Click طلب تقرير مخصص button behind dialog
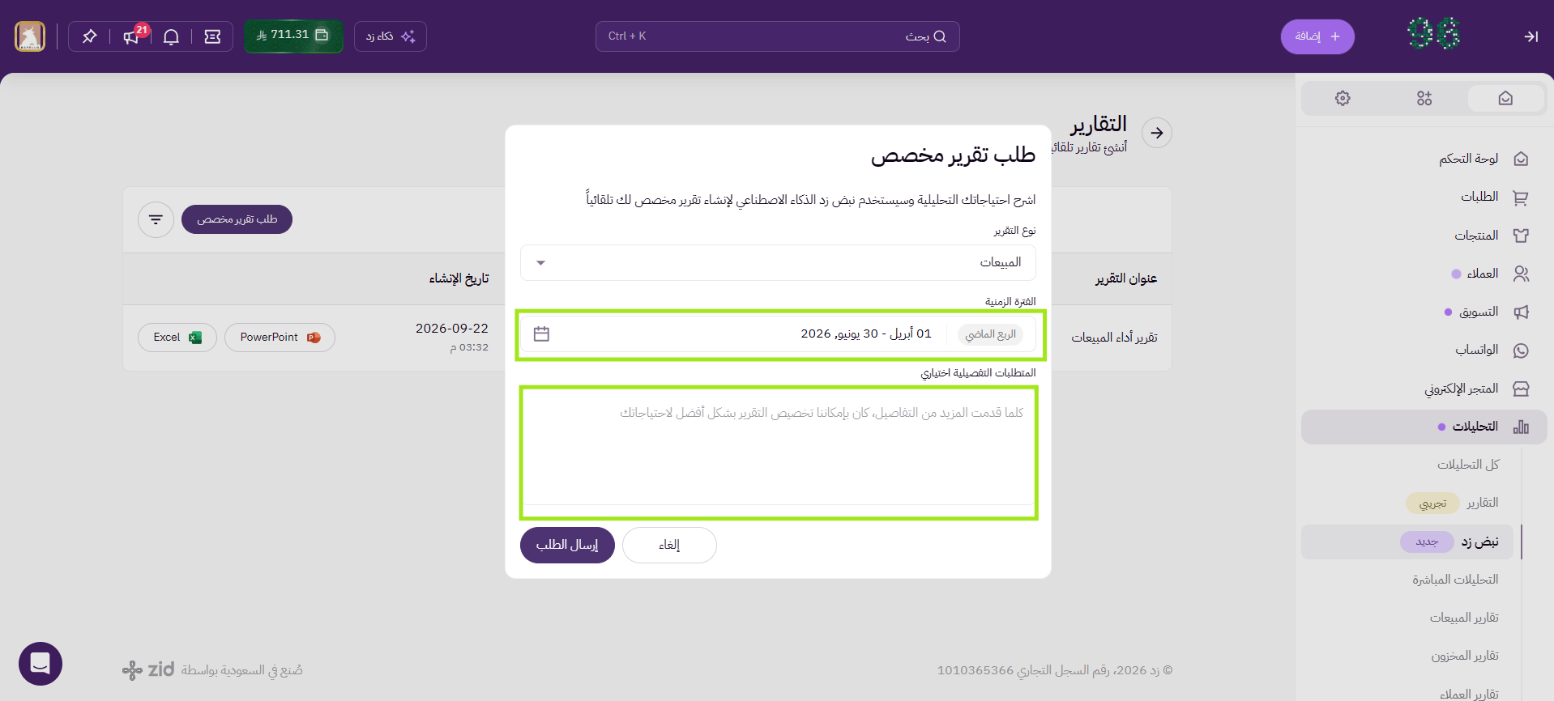 click(x=237, y=219)
